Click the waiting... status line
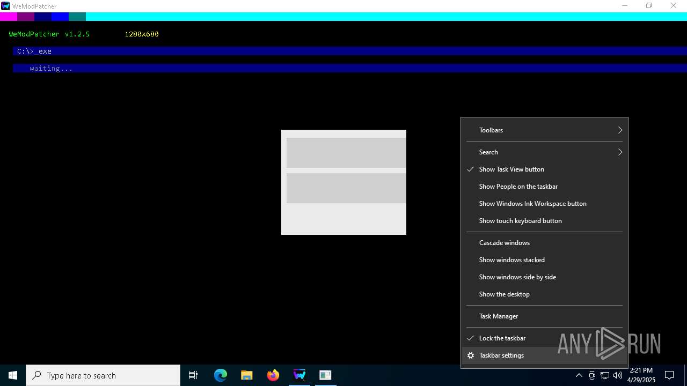The width and height of the screenshot is (687, 386). [x=350, y=69]
